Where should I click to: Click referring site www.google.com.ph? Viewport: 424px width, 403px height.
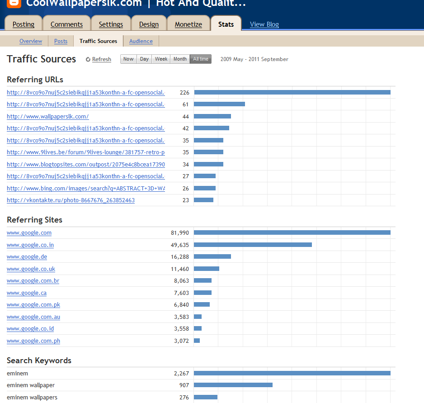point(33,341)
